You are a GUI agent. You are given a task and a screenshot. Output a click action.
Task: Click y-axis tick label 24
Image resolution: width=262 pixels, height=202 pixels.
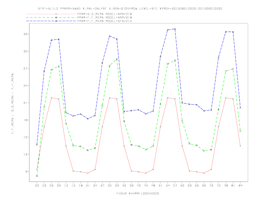(25, 86)
